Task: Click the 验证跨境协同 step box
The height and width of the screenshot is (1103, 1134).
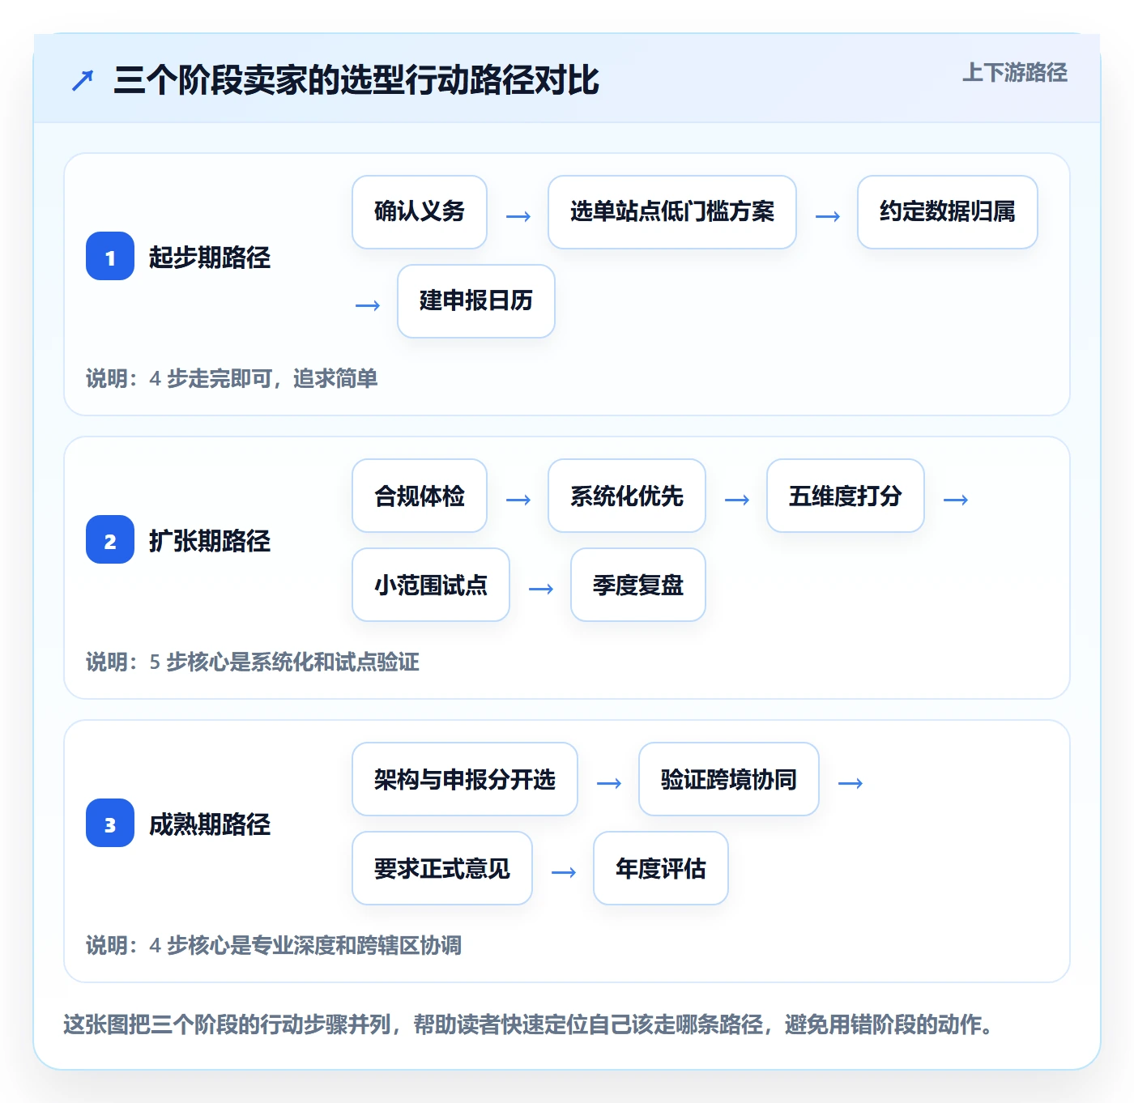Action: [729, 779]
